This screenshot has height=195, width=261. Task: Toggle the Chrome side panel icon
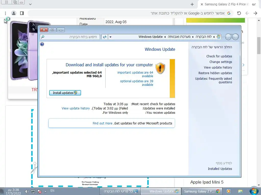click(22, 13)
